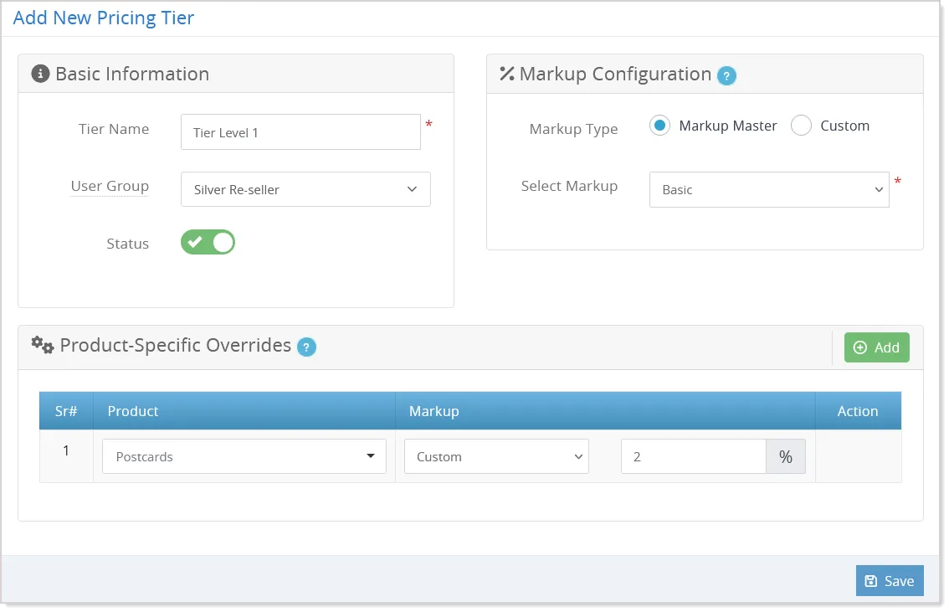Click the percent sign unit addon
The height and width of the screenshot is (612, 949).
(786, 456)
